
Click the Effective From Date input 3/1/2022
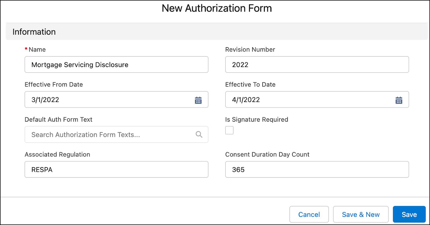pos(116,100)
